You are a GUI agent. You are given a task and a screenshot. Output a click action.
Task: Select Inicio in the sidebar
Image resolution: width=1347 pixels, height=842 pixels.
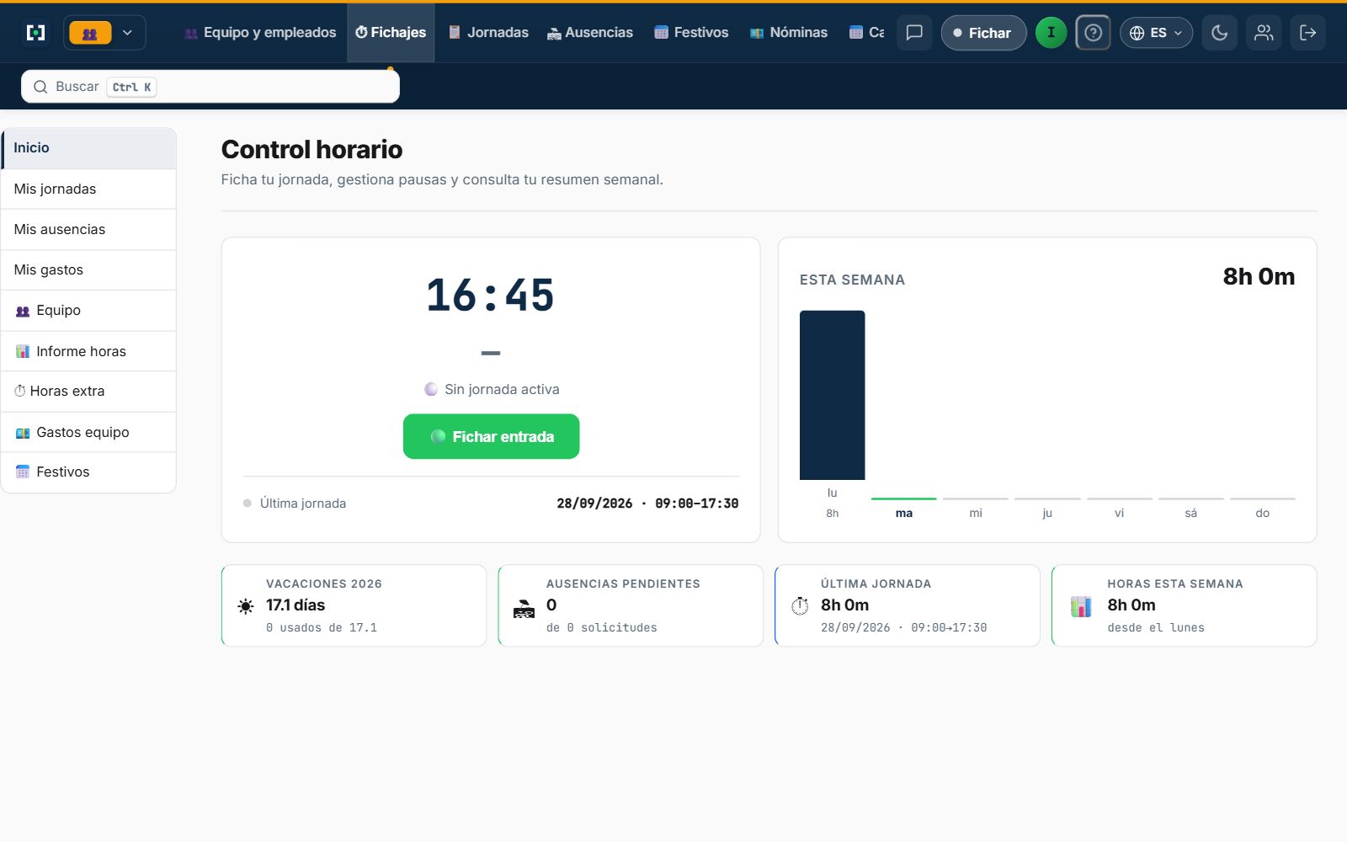88,148
